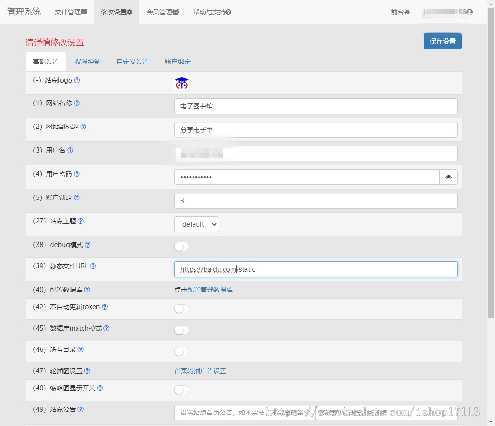495x426 pixels.
Task: Click the 保存设置 button
Action: (442, 41)
